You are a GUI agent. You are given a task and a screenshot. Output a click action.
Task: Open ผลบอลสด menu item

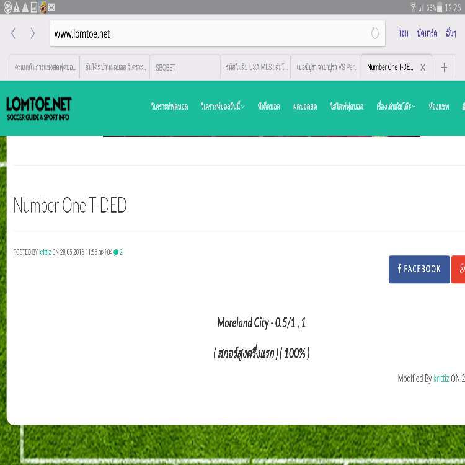(305, 107)
